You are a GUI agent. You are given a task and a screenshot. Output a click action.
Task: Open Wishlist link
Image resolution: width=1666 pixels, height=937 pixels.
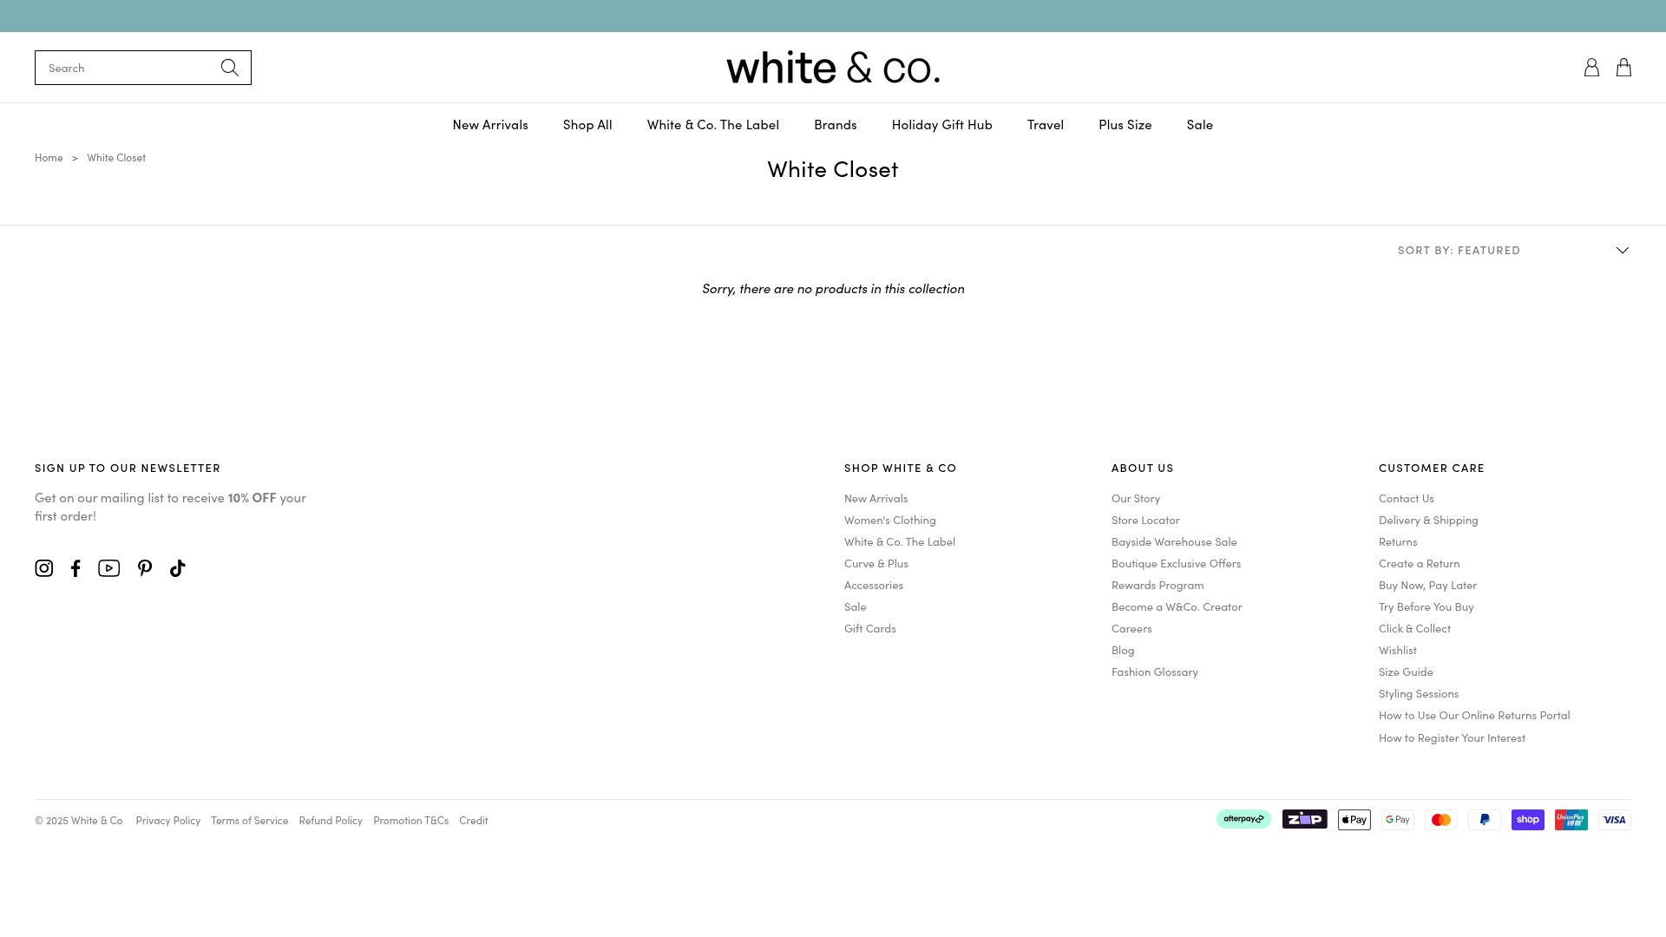pos(1398,650)
